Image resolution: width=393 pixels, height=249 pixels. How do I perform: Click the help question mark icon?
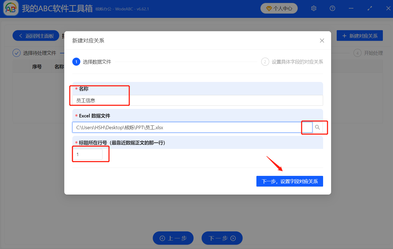pos(332,8)
